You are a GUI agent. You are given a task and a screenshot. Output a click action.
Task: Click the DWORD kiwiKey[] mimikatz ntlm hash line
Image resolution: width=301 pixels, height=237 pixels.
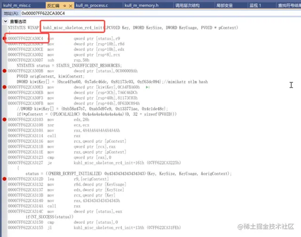112,82
